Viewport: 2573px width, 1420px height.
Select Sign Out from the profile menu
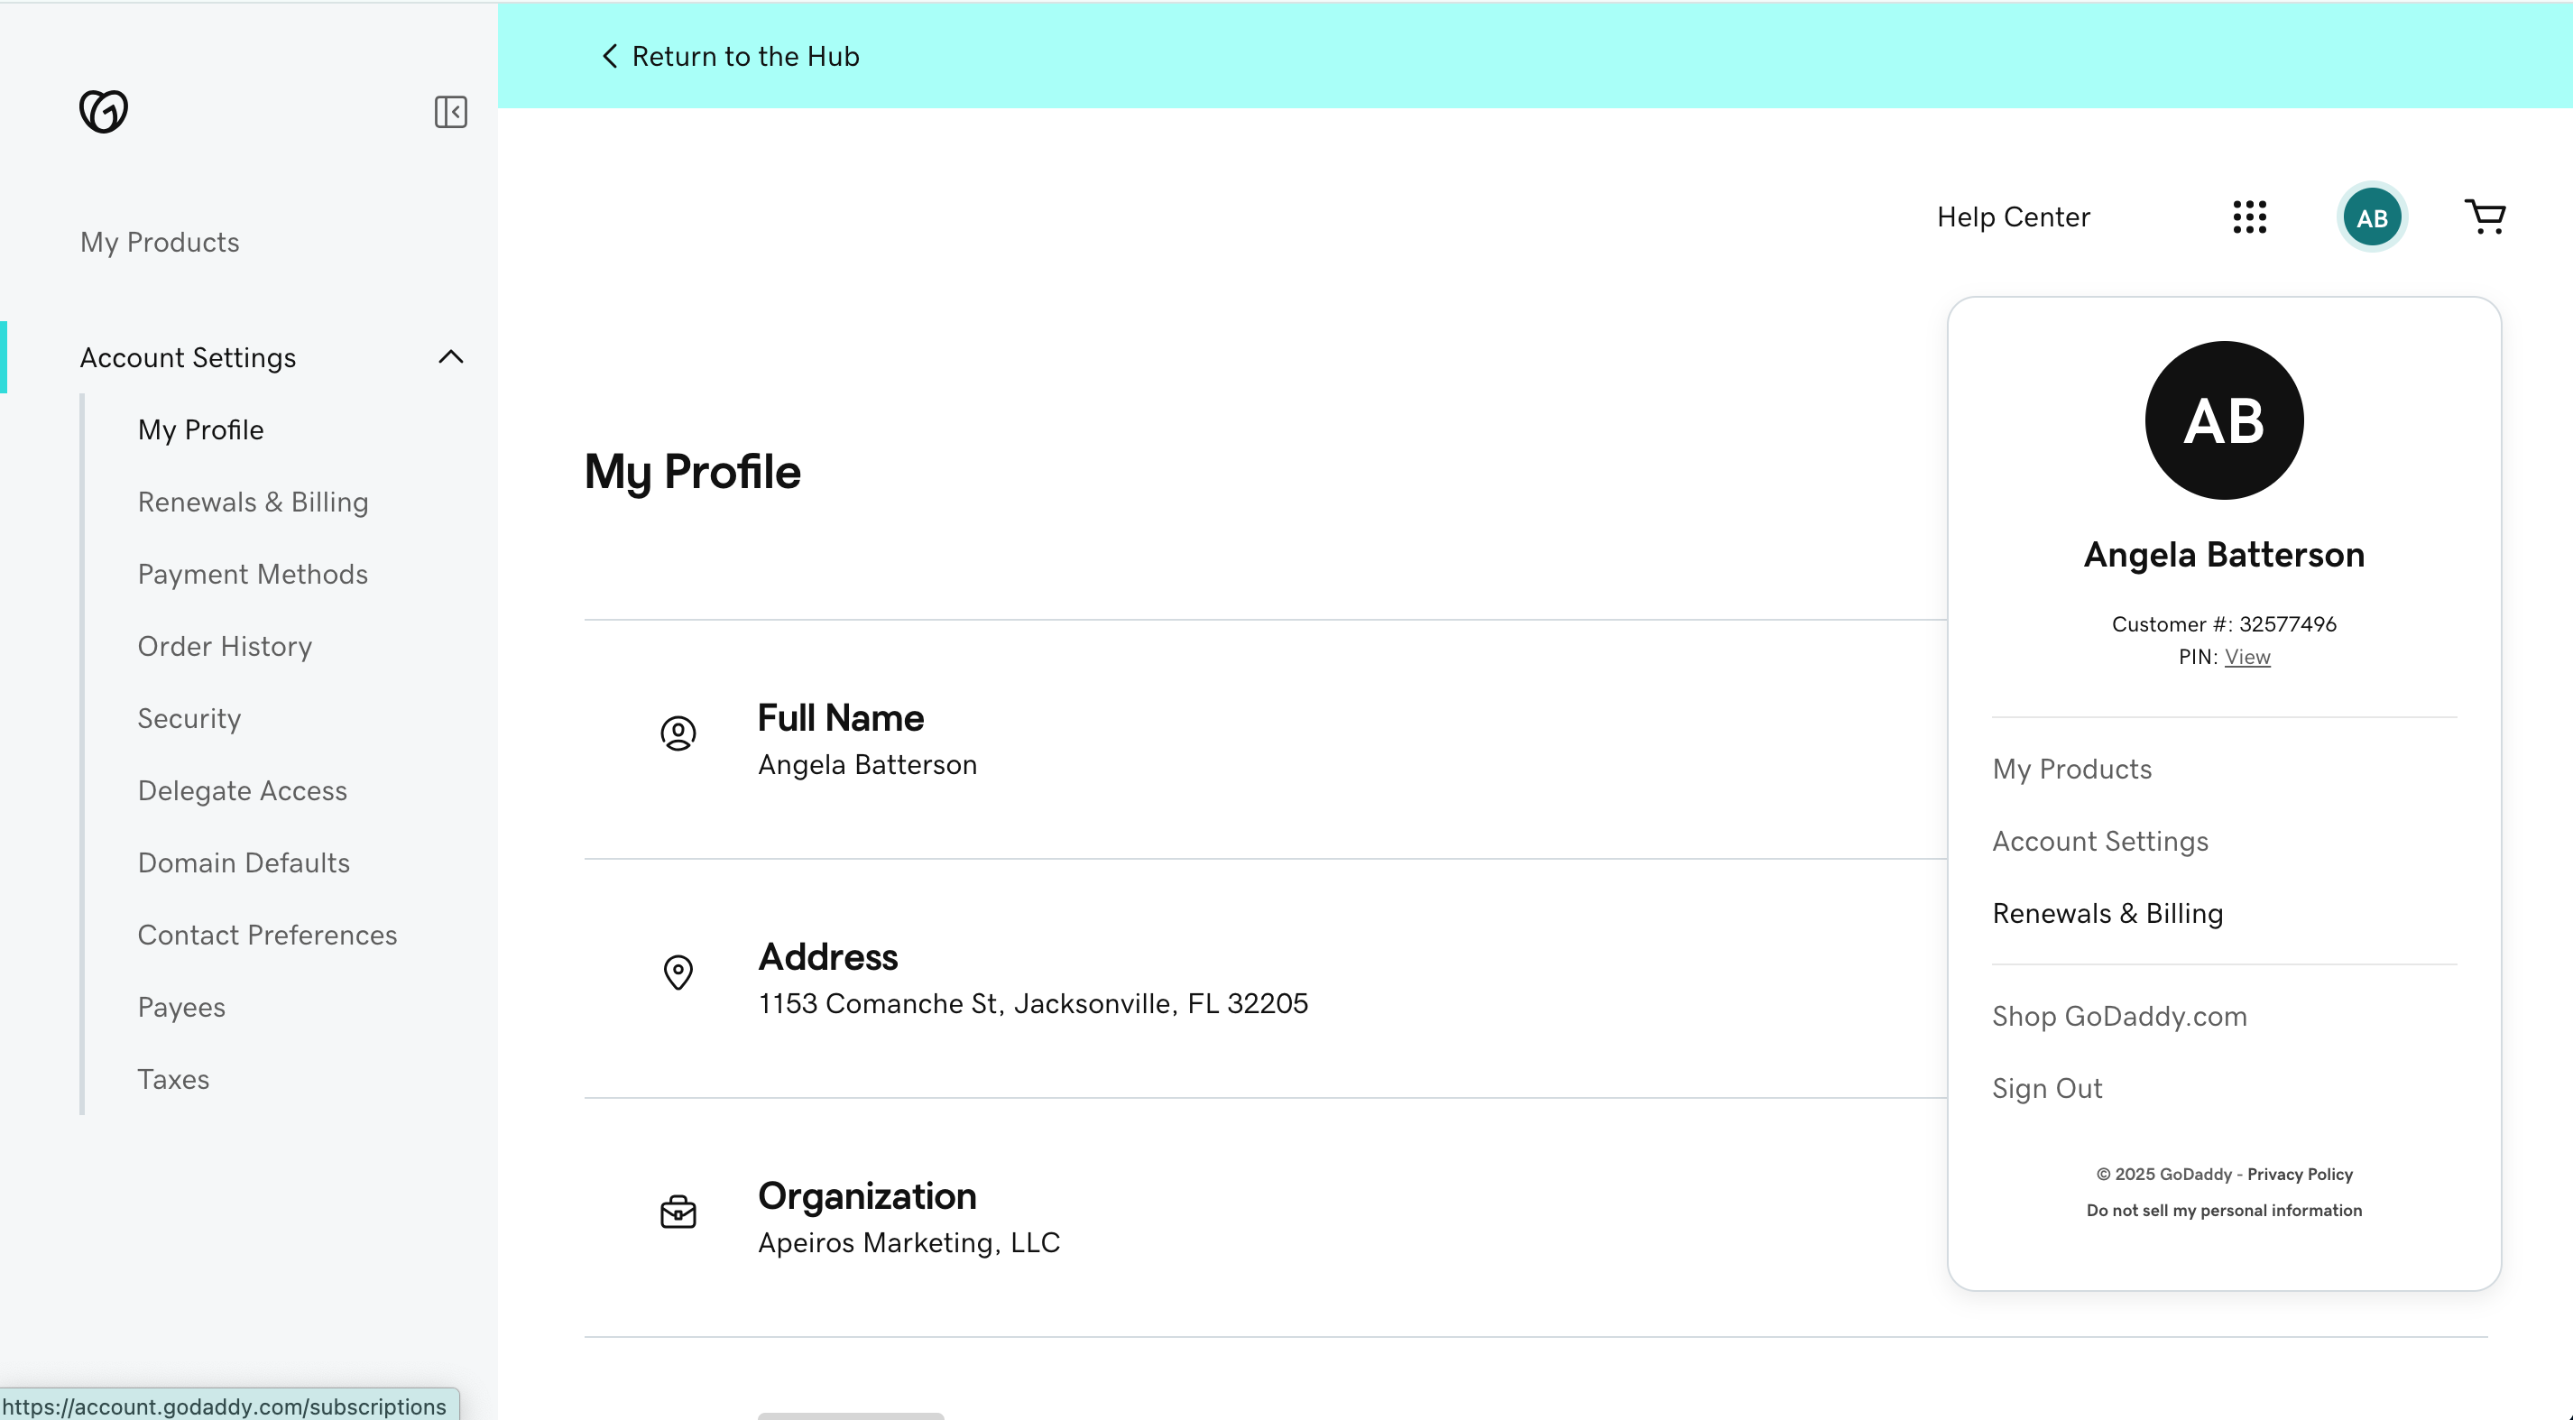2047,1087
